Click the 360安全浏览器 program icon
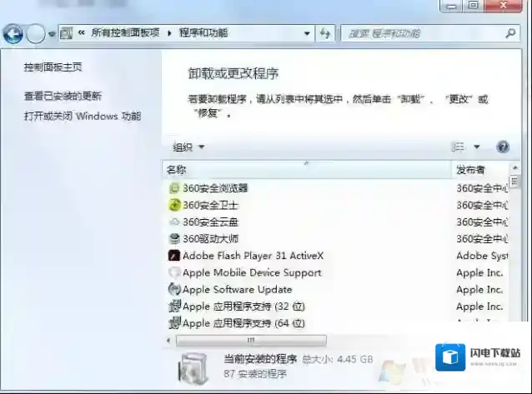 [174, 188]
